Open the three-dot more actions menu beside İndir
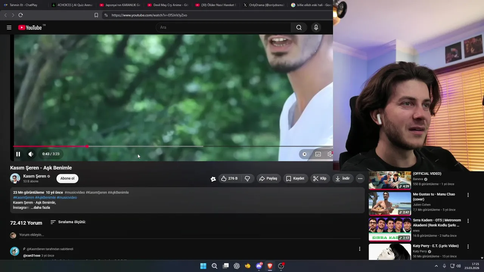 pos(360,178)
